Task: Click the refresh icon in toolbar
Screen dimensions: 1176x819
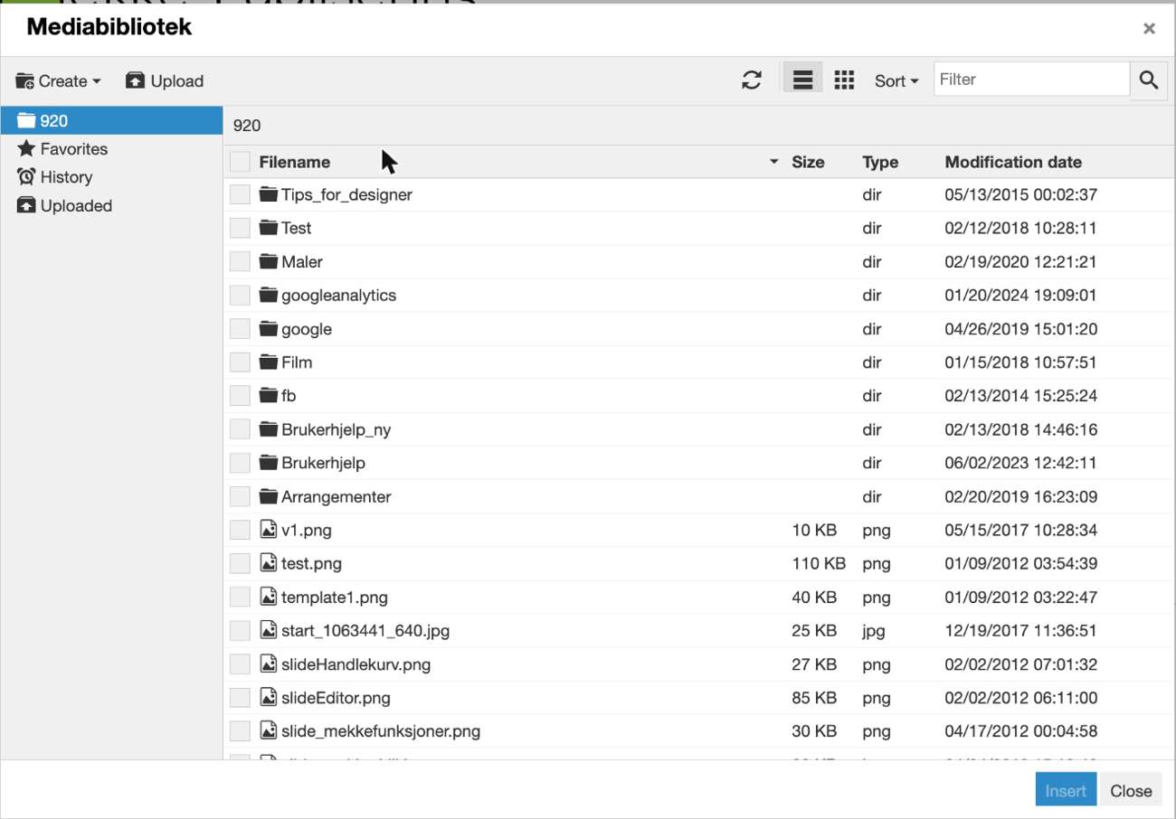Action: [752, 80]
